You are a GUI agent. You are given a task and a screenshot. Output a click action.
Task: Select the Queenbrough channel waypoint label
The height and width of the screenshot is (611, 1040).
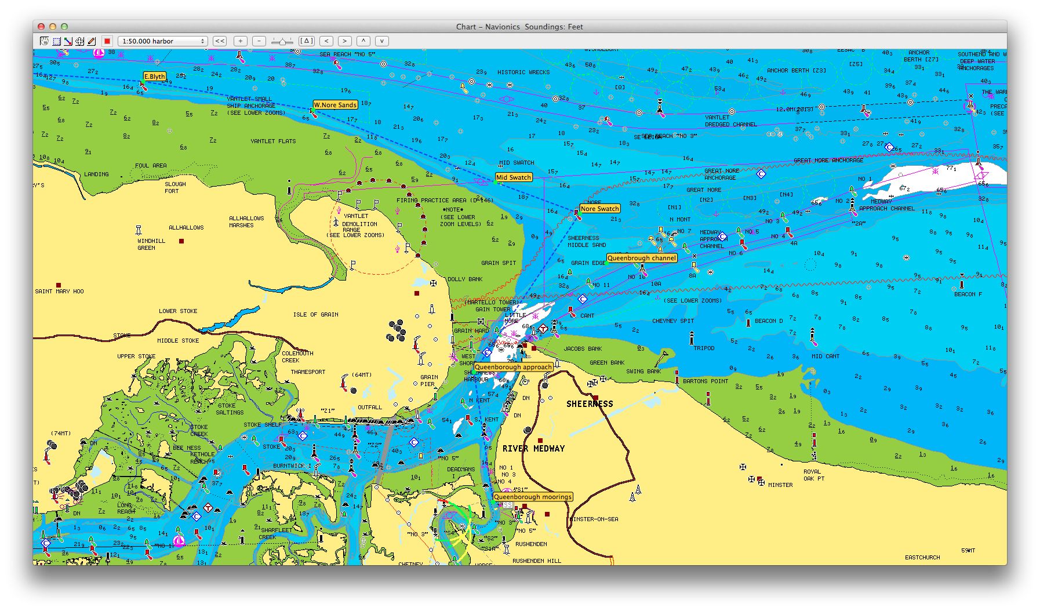coord(642,258)
